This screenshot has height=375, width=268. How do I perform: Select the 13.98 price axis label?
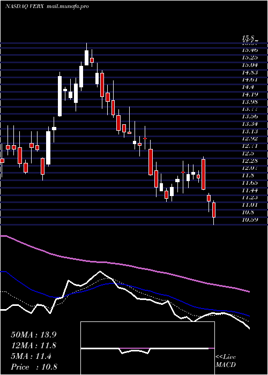point(250,102)
